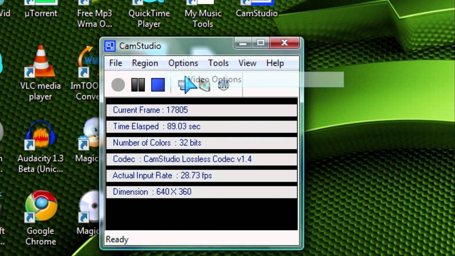Click the Number of Colors : 32 bits row

pyautogui.click(x=202, y=143)
